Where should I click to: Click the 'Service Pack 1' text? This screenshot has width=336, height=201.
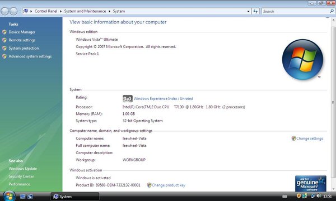click(87, 54)
